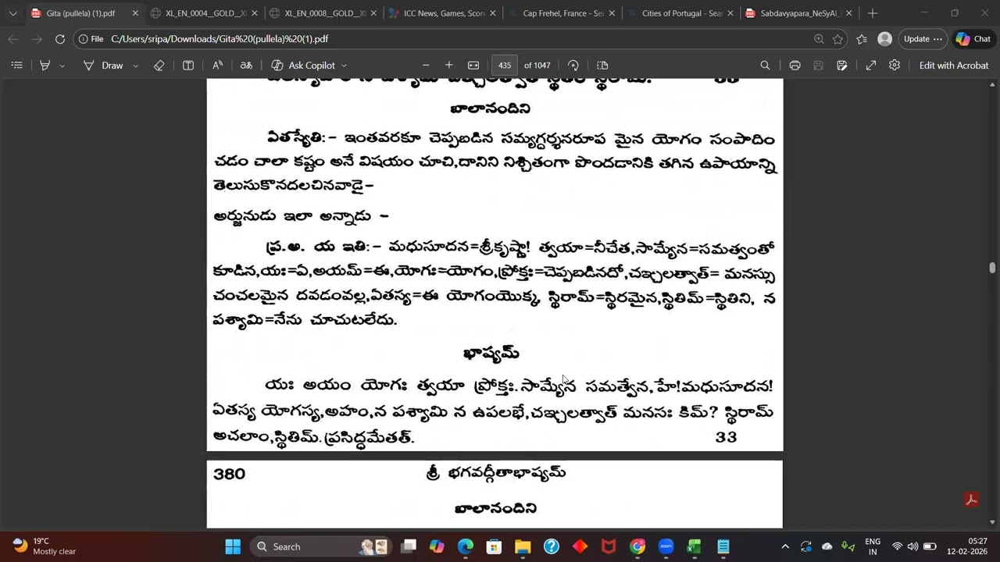Viewport: 1000px width, 562px height.
Task: Click the Save icon
Action: [819, 66]
